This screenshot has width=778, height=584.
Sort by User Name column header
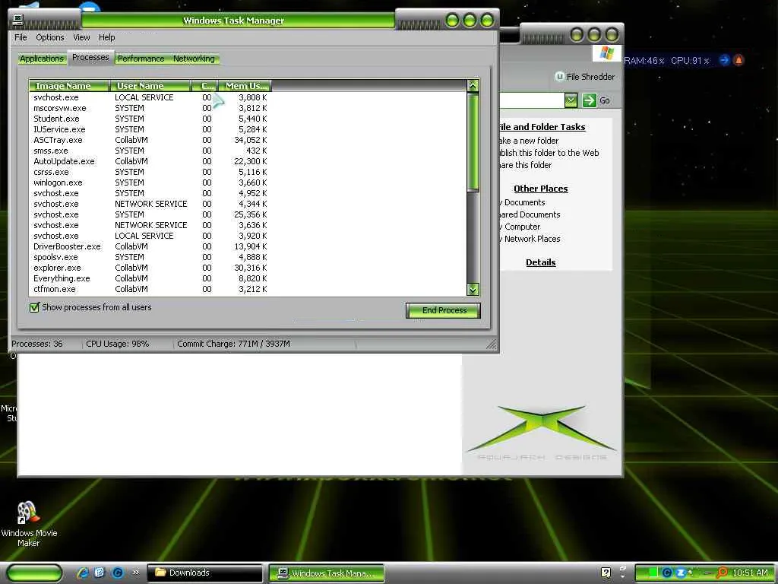150,86
